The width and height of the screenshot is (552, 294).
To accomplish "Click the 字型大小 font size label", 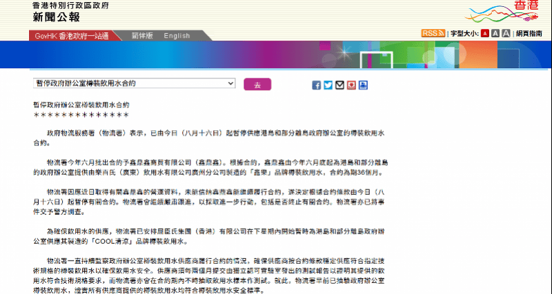I will [464, 34].
